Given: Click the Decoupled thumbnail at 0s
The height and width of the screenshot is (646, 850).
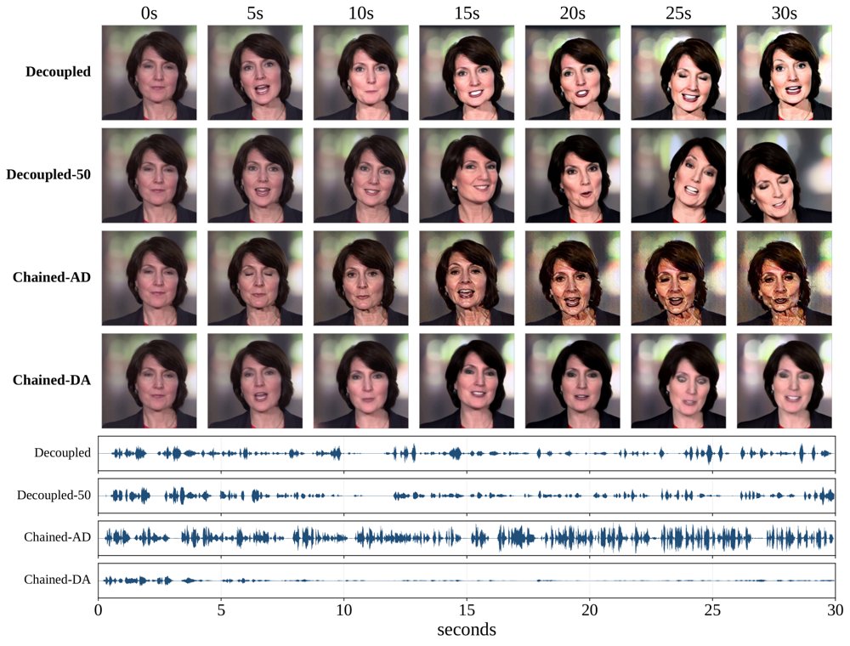Looking at the screenshot, I should coord(149,72).
